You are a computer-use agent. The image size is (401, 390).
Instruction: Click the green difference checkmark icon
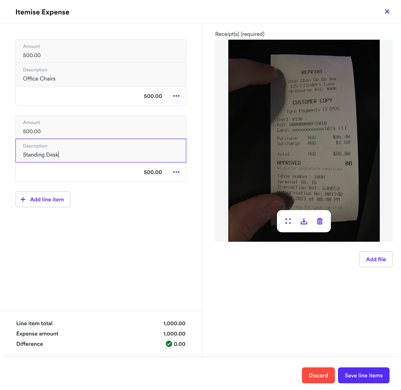tap(169, 344)
